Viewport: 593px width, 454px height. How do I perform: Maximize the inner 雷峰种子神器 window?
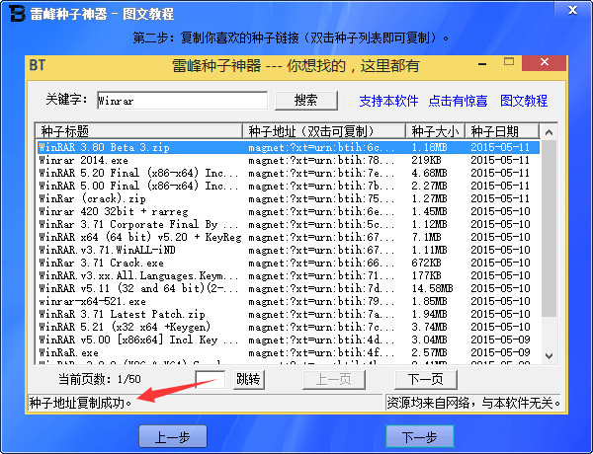[509, 61]
